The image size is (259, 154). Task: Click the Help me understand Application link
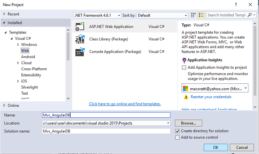point(209,109)
